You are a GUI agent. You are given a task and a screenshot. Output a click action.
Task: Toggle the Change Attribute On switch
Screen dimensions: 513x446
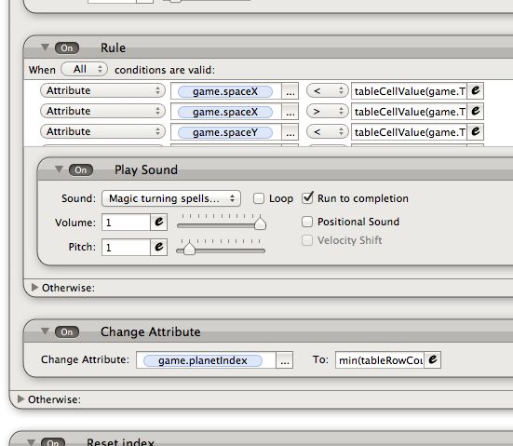[67, 331]
